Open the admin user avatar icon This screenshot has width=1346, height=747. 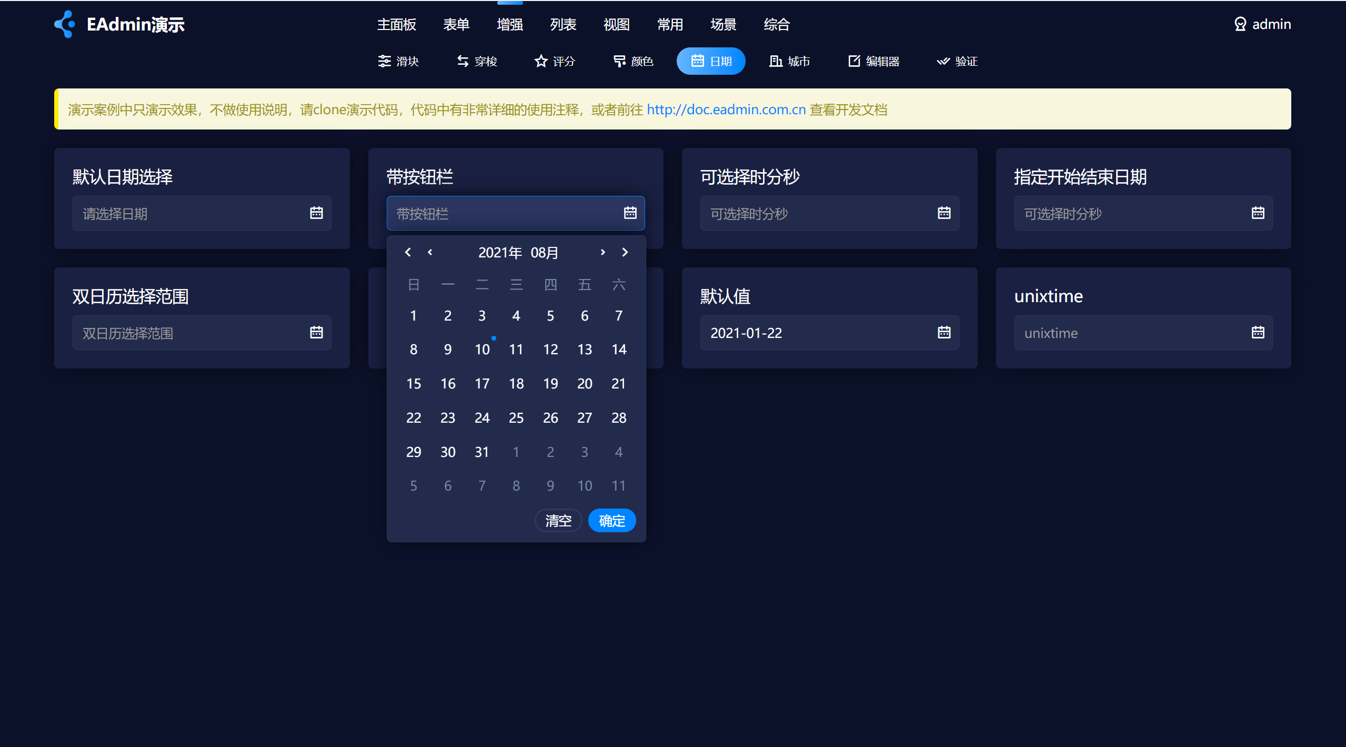tap(1240, 24)
